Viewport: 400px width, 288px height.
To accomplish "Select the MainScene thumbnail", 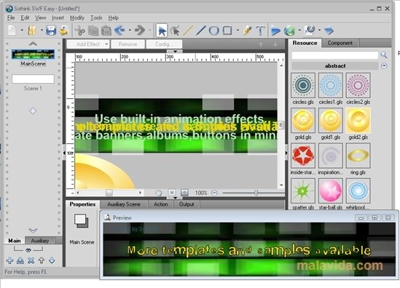I will tap(33, 55).
